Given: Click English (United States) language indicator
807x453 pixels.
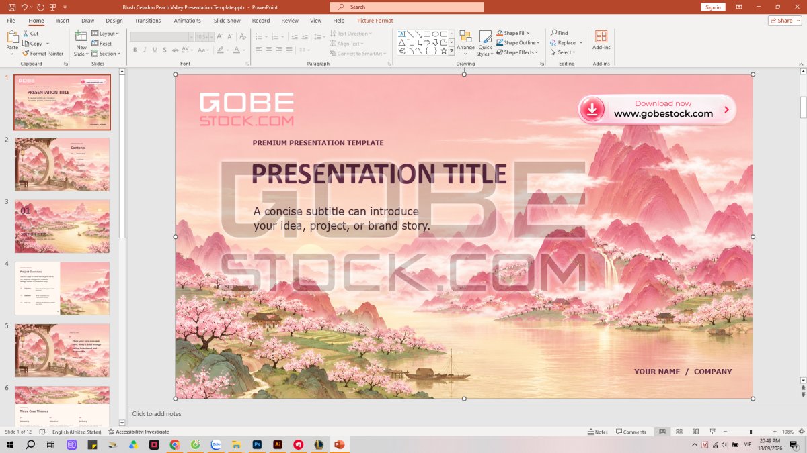Looking at the screenshot, I should point(77,432).
